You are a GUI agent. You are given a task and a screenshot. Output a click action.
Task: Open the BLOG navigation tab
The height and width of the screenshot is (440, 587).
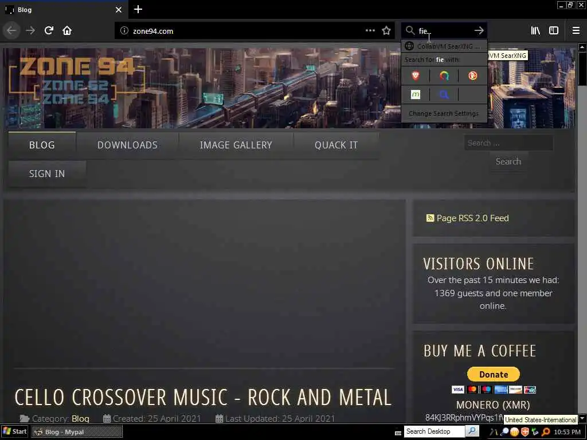[42, 145]
